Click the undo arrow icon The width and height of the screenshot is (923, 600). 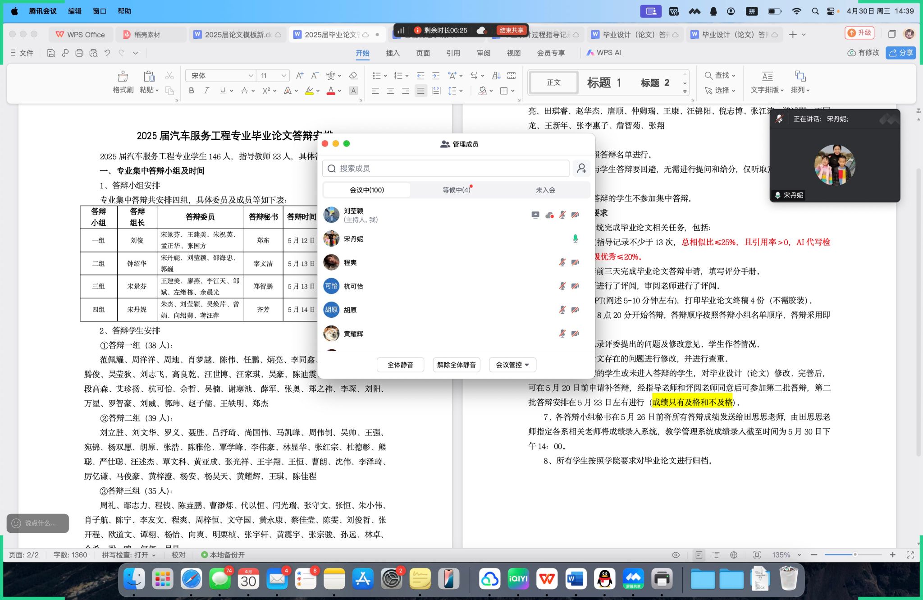107,53
